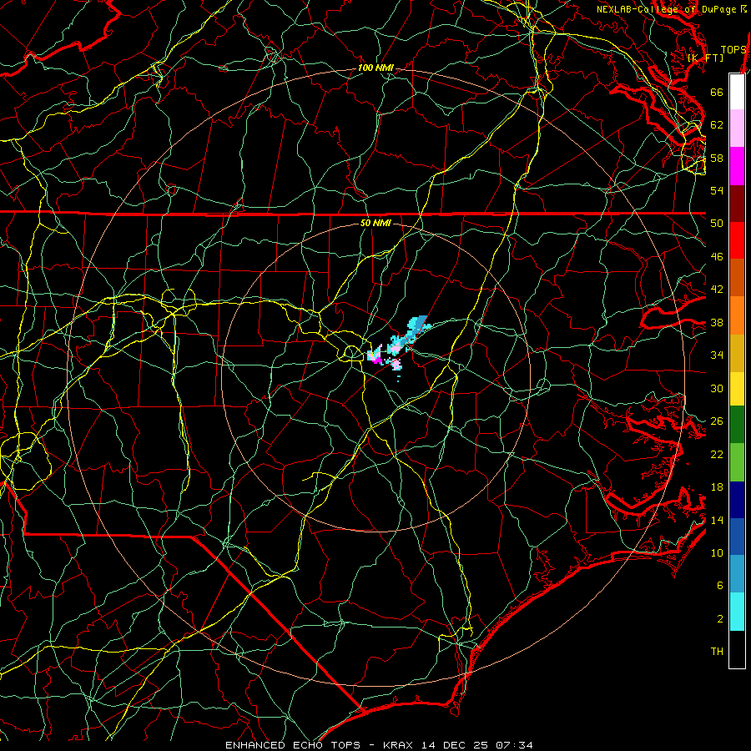Select the dark red legend swatch
This screenshot has width=751, height=751.
pos(737,204)
